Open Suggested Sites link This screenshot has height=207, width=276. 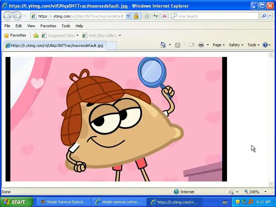58,36
